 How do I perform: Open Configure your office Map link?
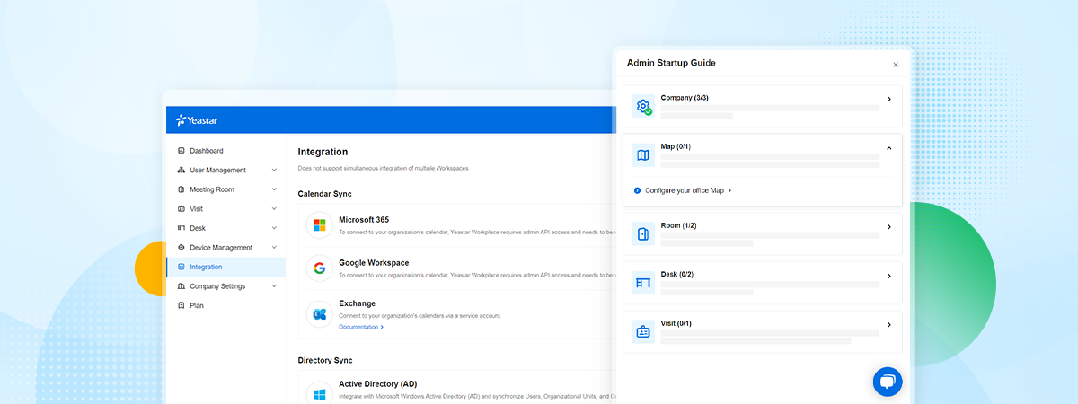[688, 190]
